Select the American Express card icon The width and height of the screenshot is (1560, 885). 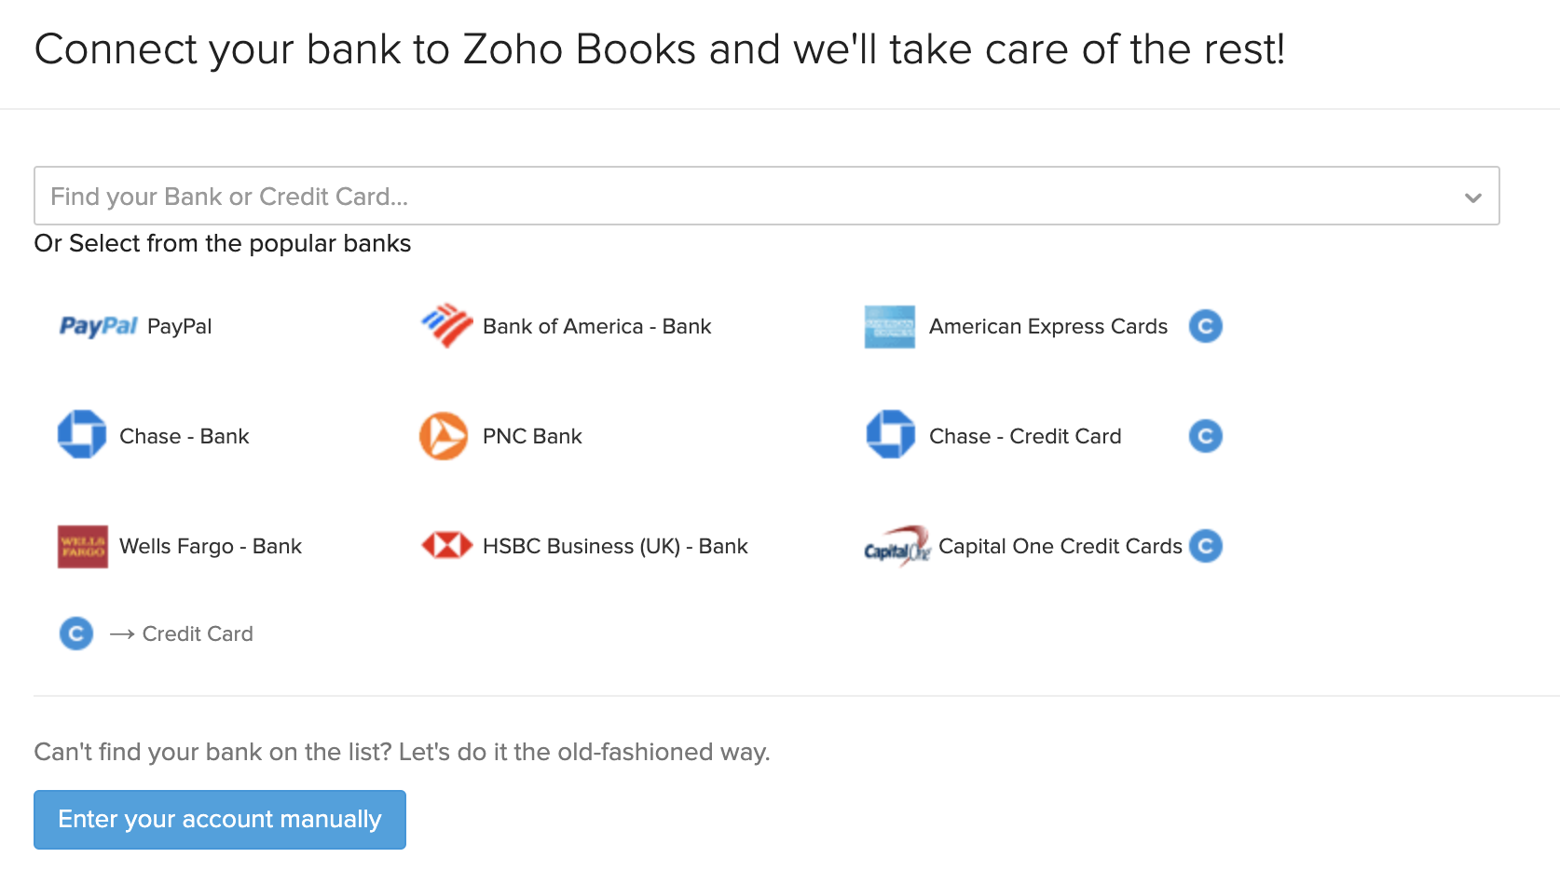point(889,326)
